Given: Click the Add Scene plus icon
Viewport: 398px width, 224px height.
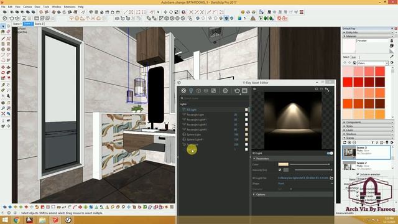Looking at the screenshot, I should [x=349, y=142].
